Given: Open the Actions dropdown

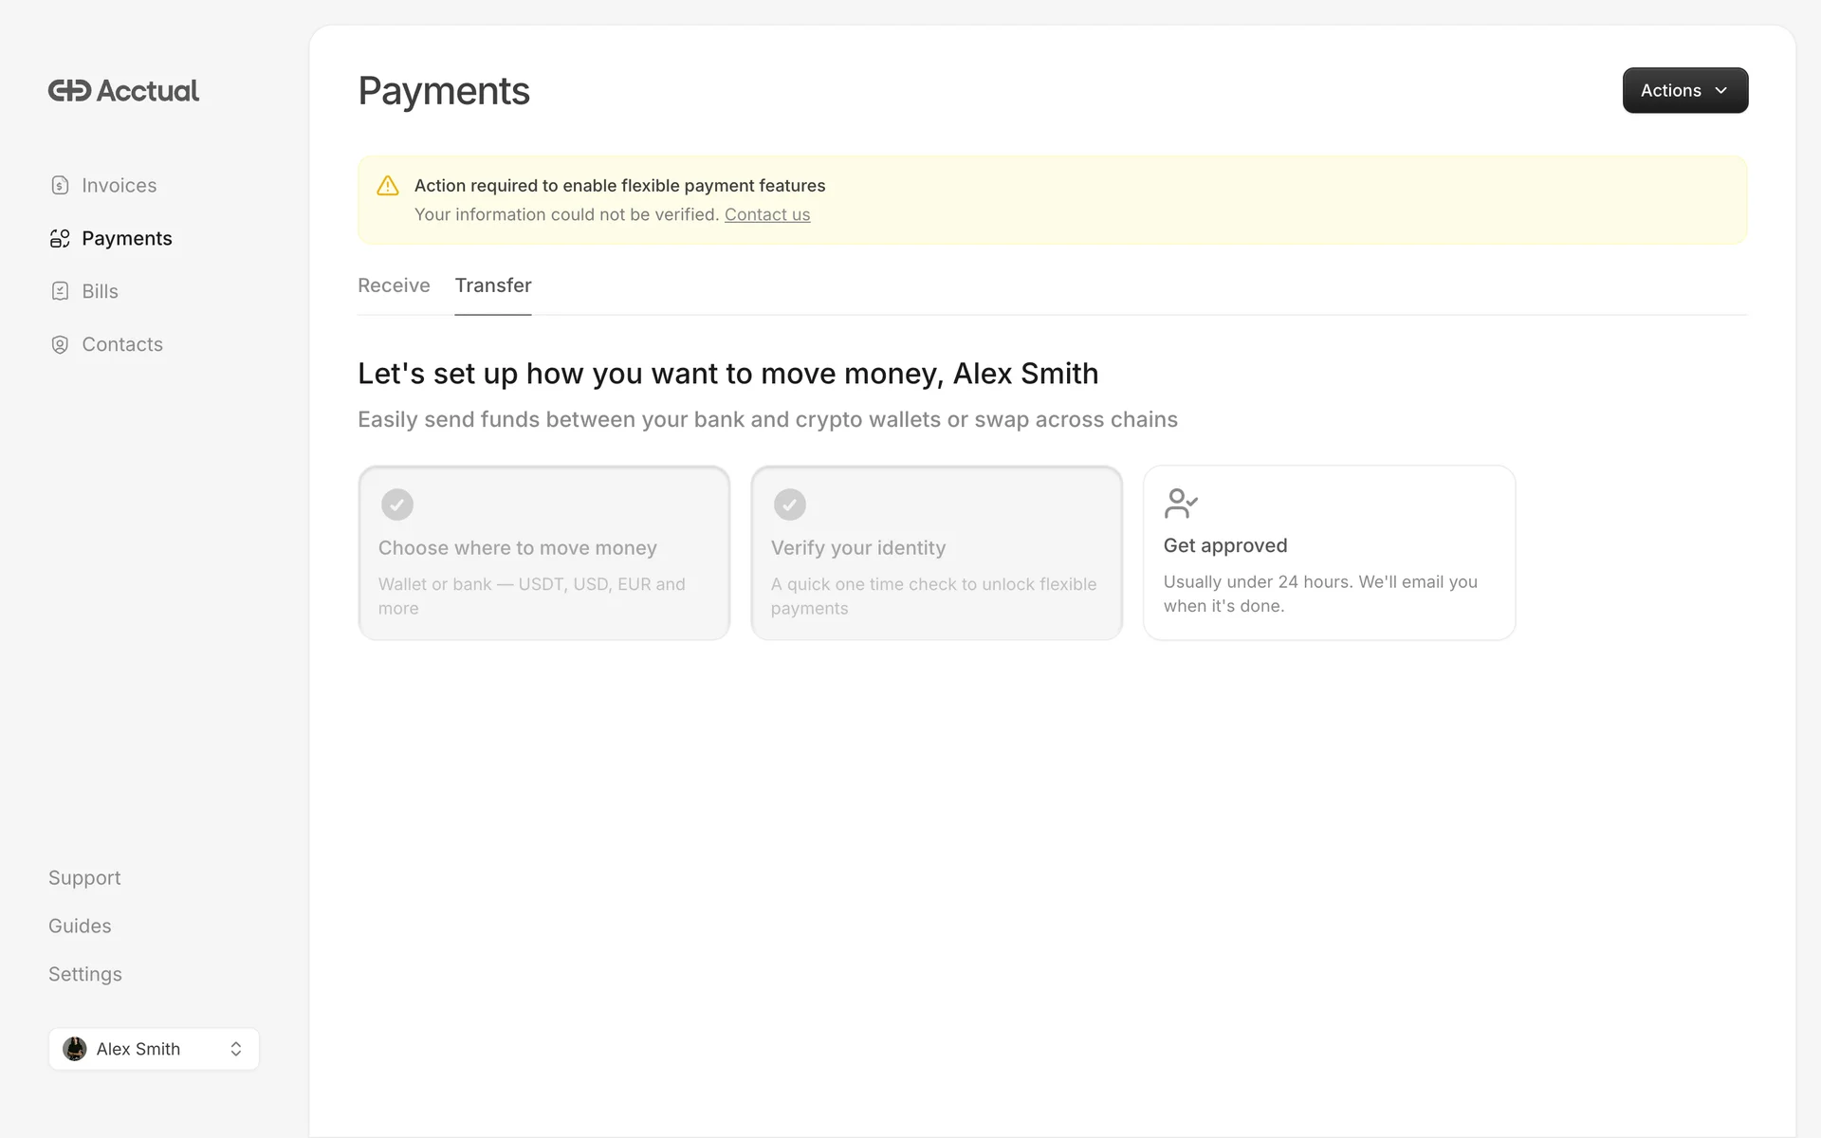Looking at the screenshot, I should [x=1684, y=90].
